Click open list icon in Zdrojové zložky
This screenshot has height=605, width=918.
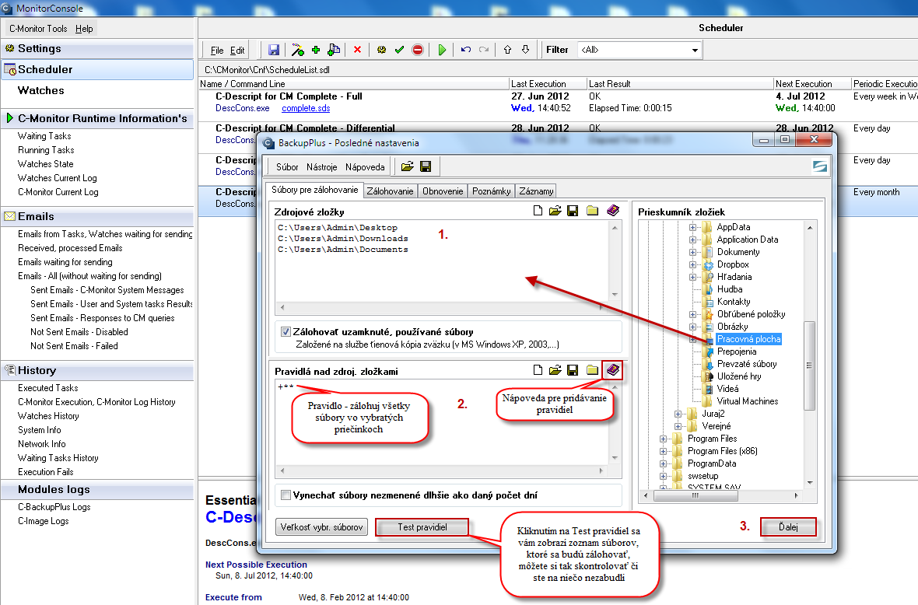555,211
